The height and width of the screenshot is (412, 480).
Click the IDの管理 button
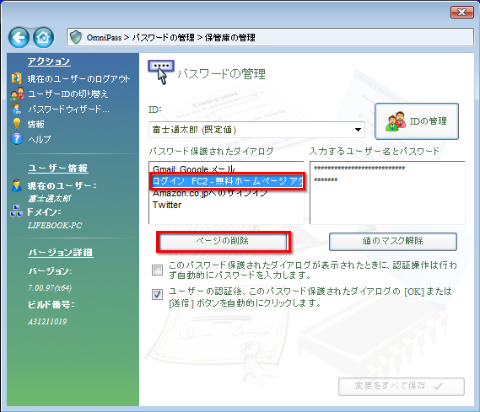click(x=417, y=121)
